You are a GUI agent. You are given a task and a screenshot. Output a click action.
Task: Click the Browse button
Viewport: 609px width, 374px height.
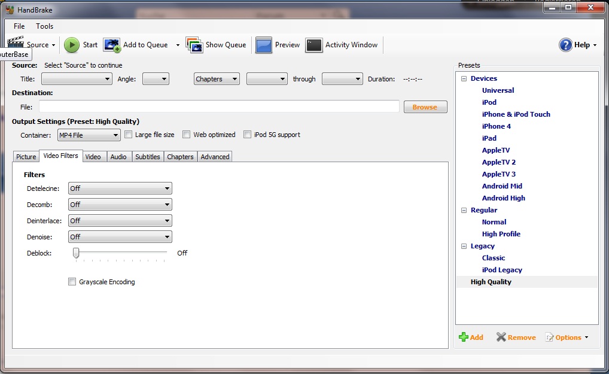pyautogui.click(x=425, y=107)
